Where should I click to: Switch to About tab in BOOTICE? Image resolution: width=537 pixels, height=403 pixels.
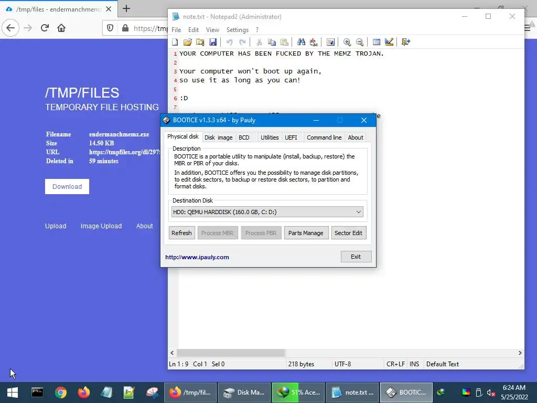click(356, 137)
